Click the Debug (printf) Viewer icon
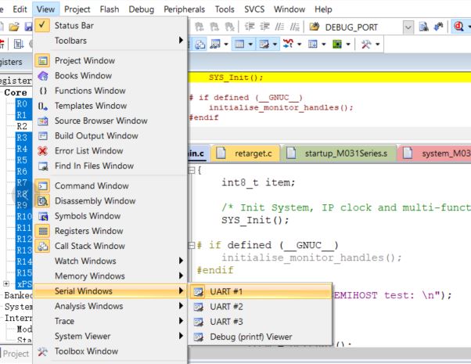 199,337
